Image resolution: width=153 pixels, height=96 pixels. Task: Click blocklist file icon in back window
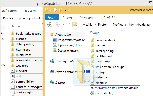pyautogui.click(x=13, y=71)
